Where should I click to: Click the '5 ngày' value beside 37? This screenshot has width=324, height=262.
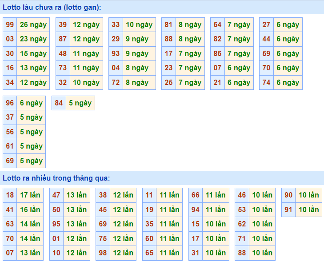[31, 117]
